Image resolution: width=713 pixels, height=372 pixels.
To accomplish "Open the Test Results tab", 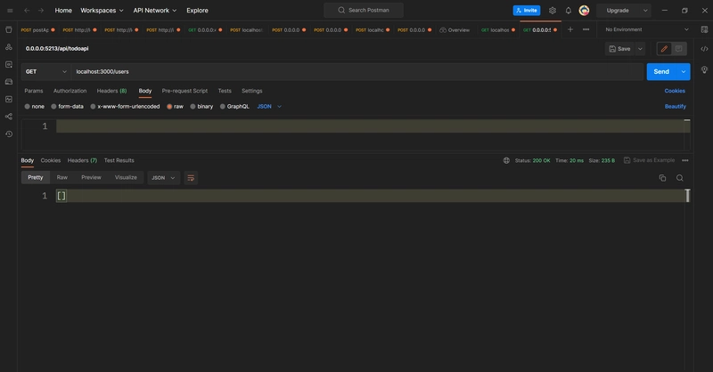I will click(x=119, y=160).
